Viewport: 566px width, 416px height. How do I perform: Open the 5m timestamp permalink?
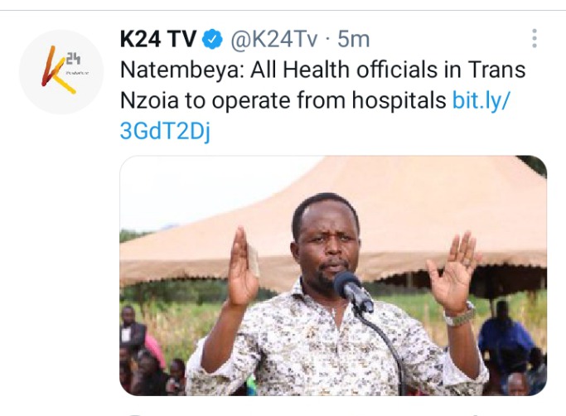click(x=353, y=39)
